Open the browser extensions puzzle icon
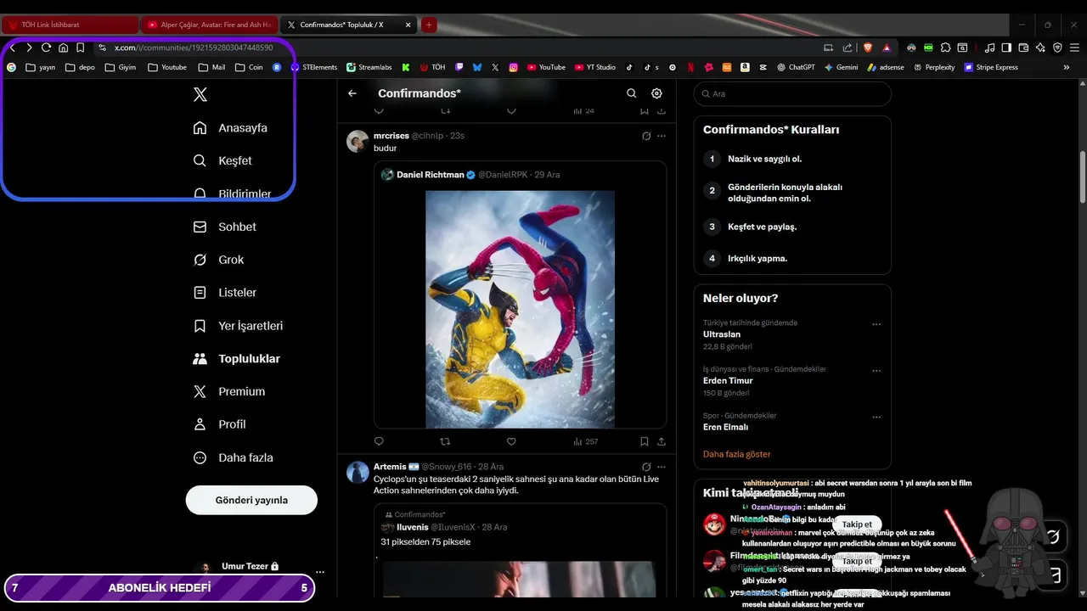 (x=945, y=48)
